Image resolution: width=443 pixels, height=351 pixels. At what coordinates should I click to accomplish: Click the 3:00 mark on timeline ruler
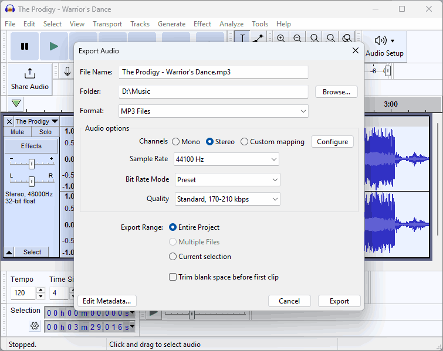pyautogui.click(x=390, y=104)
